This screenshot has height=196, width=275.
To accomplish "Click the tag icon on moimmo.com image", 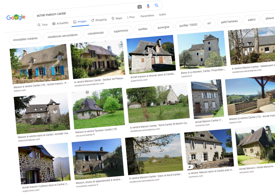I will click(x=189, y=167).
